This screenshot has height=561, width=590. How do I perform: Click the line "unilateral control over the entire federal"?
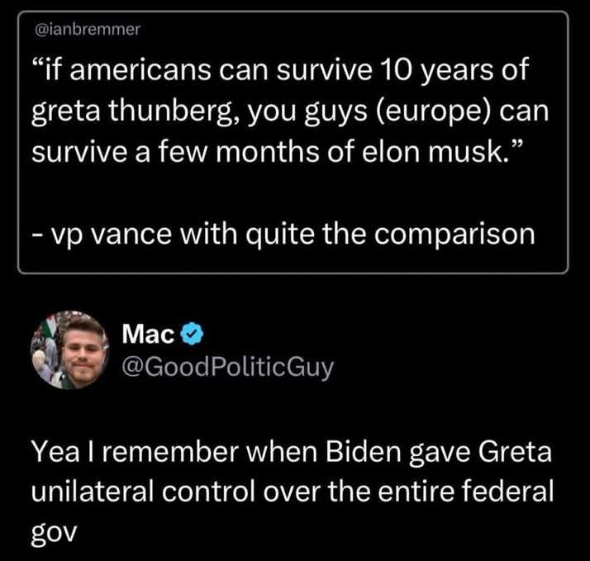pyautogui.click(x=293, y=492)
